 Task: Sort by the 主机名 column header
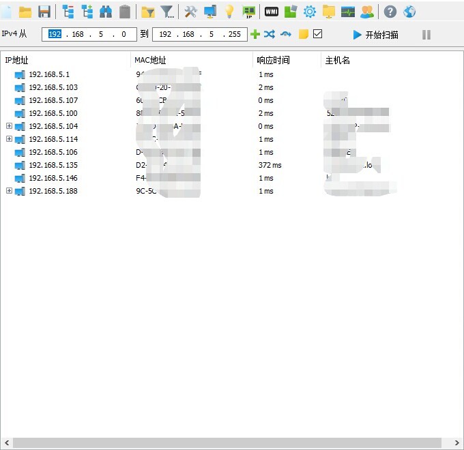coord(392,60)
